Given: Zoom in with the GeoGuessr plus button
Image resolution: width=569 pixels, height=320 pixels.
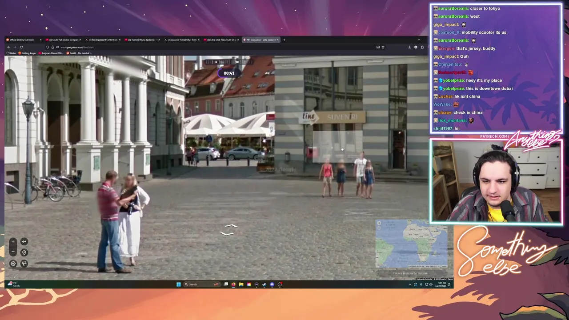Looking at the screenshot, I should 13,242.
